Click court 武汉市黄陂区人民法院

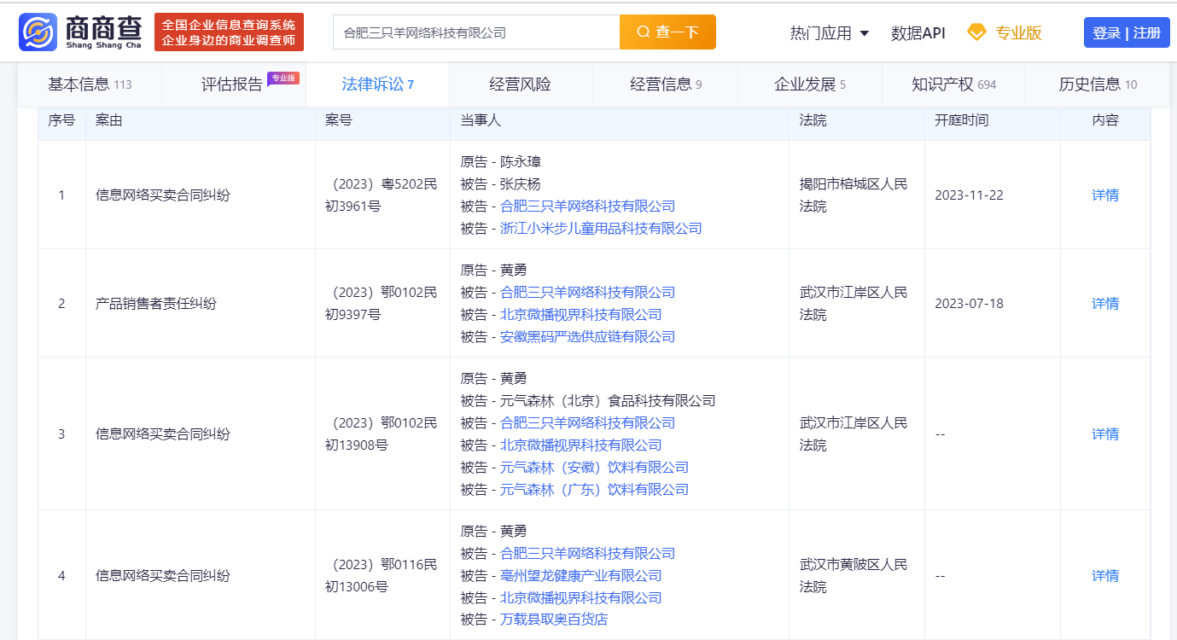[854, 575]
